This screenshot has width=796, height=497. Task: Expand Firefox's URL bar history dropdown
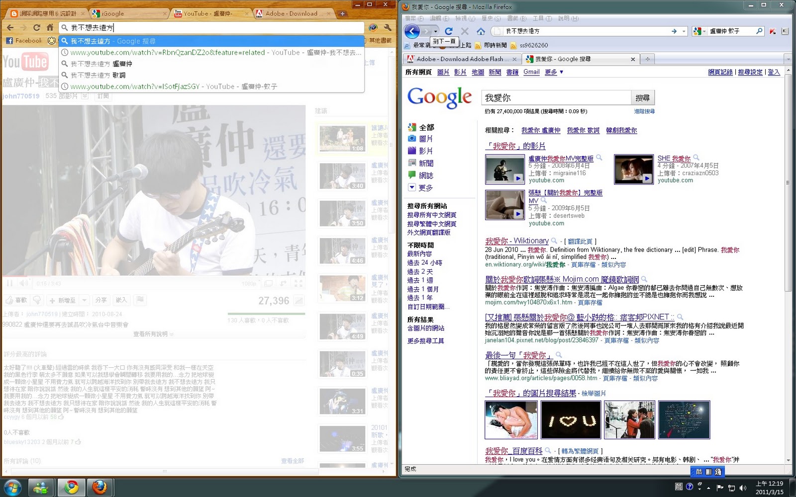click(684, 31)
